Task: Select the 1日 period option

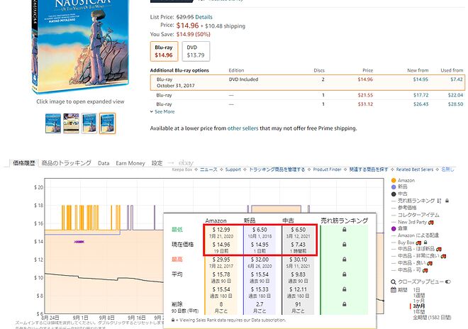Action: pyautogui.click(x=417, y=290)
